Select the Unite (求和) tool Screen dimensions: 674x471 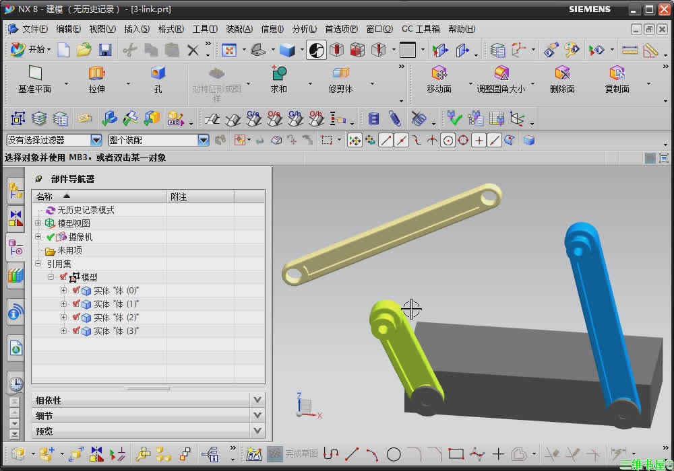278,80
